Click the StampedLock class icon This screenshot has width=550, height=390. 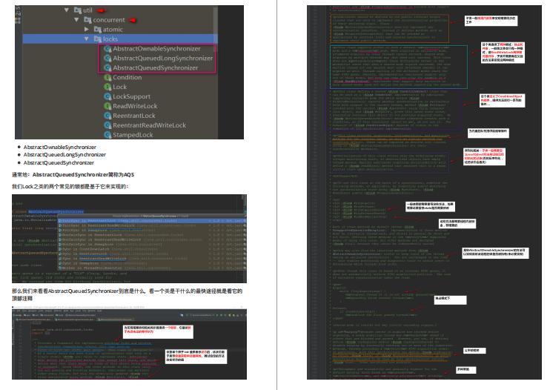tap(107, 135)
